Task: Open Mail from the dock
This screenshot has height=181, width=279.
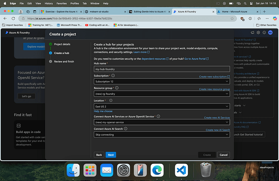Action: coord(106,170)
